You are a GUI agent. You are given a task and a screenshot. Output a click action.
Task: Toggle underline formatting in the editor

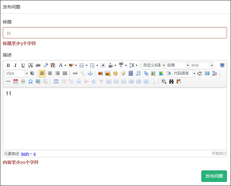(23, 65)
